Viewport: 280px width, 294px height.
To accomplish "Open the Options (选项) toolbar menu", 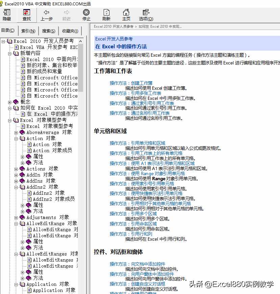I will pos(146,15).
